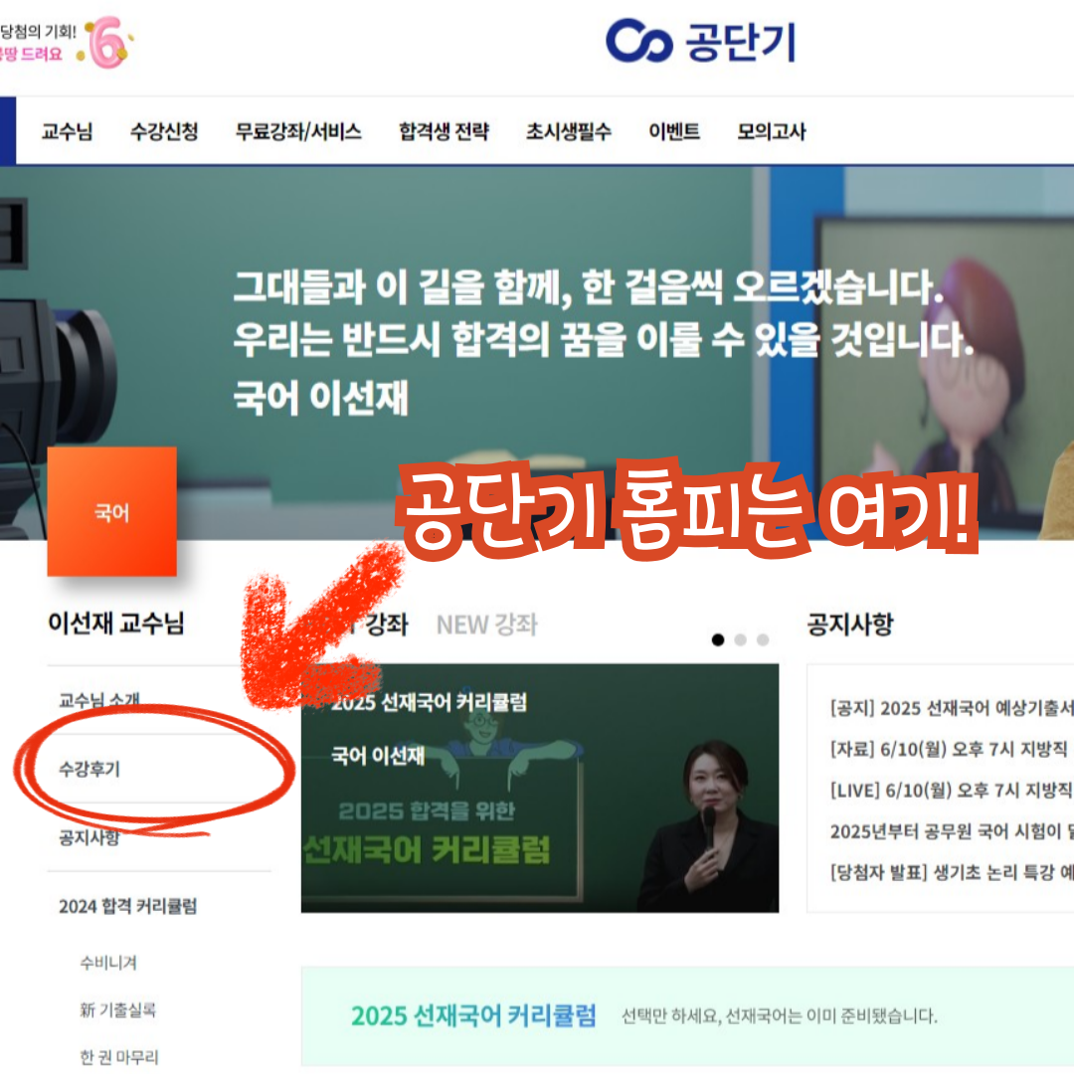
Task: Open the 수강후기 sidebar link
Action: click(89, 769)
